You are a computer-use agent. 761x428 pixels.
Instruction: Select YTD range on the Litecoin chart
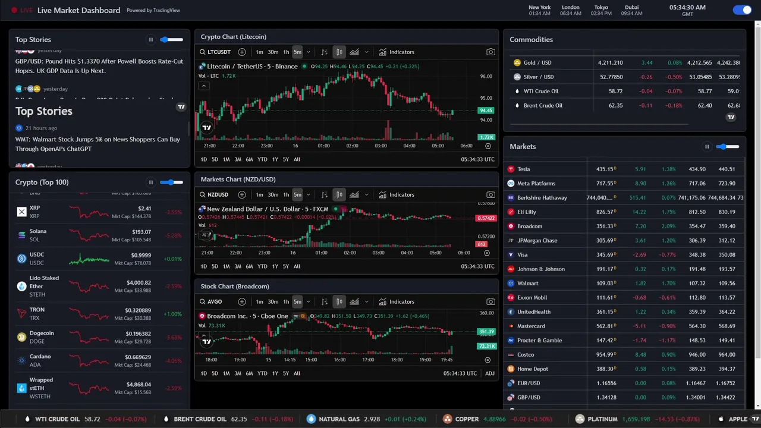262,159
